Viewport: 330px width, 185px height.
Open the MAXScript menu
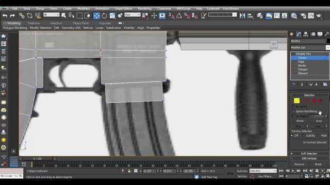pyautogui.click(x=184, y=9)
